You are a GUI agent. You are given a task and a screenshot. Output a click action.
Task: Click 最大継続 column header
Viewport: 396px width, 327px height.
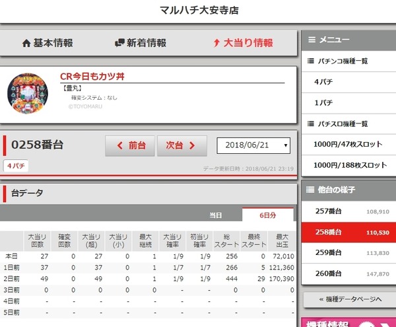(x=145, y=241)
